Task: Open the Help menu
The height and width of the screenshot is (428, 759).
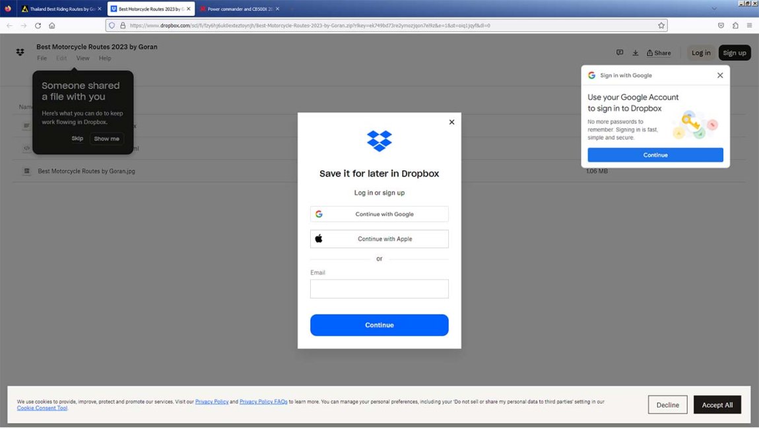Action: [105, 58]
